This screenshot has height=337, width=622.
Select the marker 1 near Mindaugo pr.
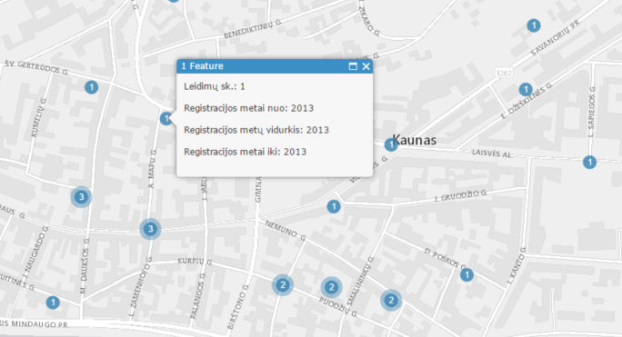click(53, 302)
